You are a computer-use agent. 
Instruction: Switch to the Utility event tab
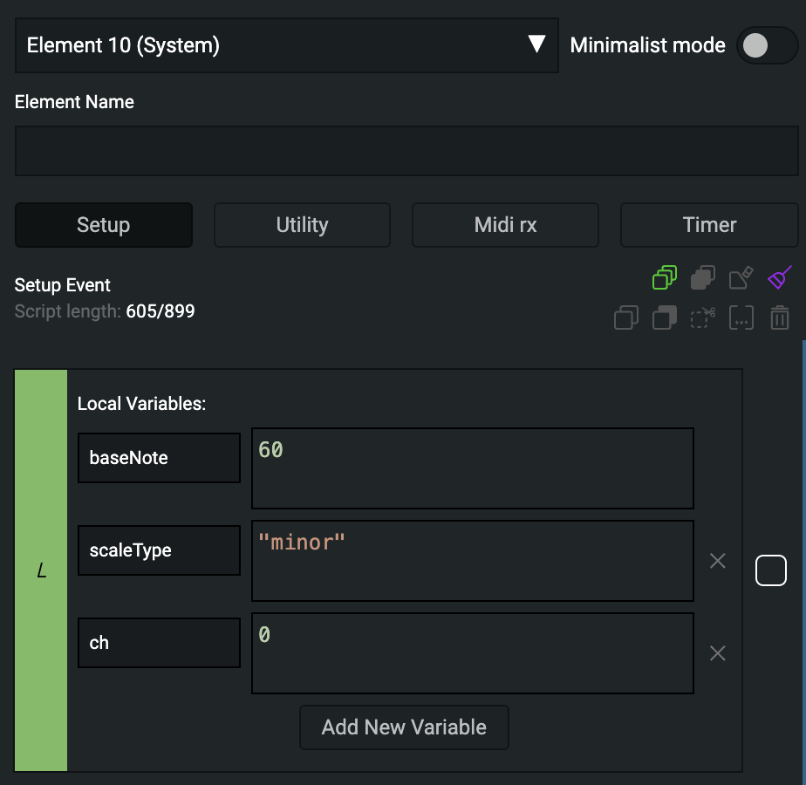point(302,225)
